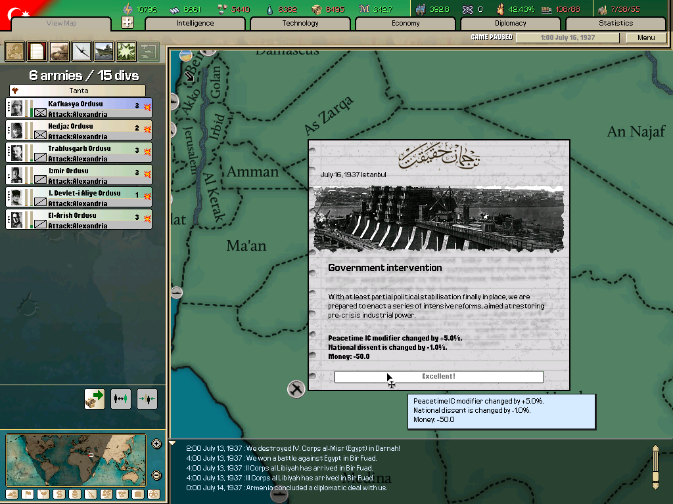Show land units with the tank icon
This screenshot has height=504, width=673.
pyautogui.click(x=59, y=51)
